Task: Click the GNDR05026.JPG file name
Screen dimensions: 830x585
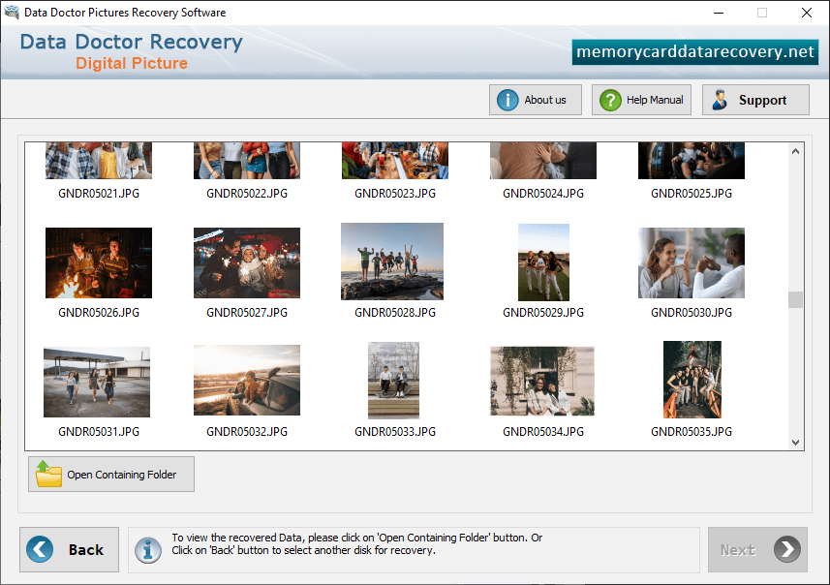Action: 99,313
